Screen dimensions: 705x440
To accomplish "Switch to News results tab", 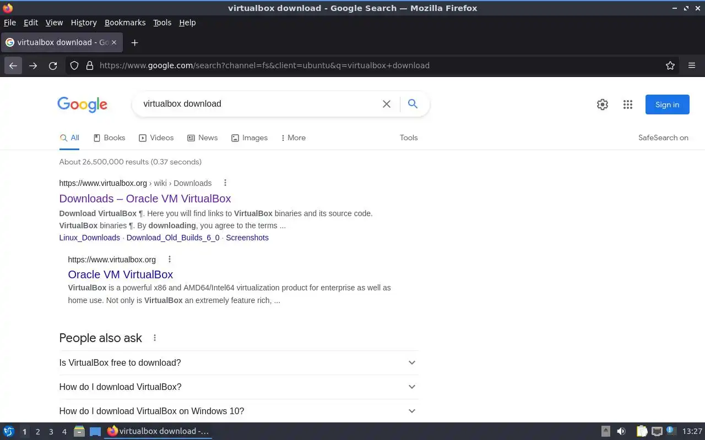I will point(203,138).
